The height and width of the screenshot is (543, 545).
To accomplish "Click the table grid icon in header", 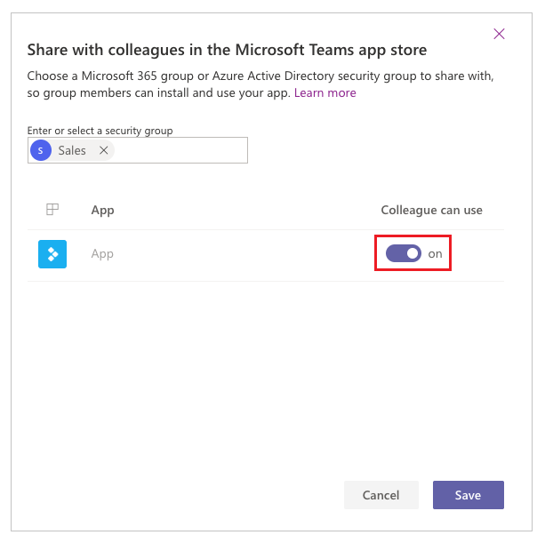I will pos(52,210).
